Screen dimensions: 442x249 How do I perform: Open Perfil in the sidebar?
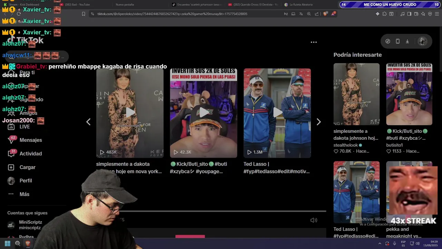coord(21,181)
